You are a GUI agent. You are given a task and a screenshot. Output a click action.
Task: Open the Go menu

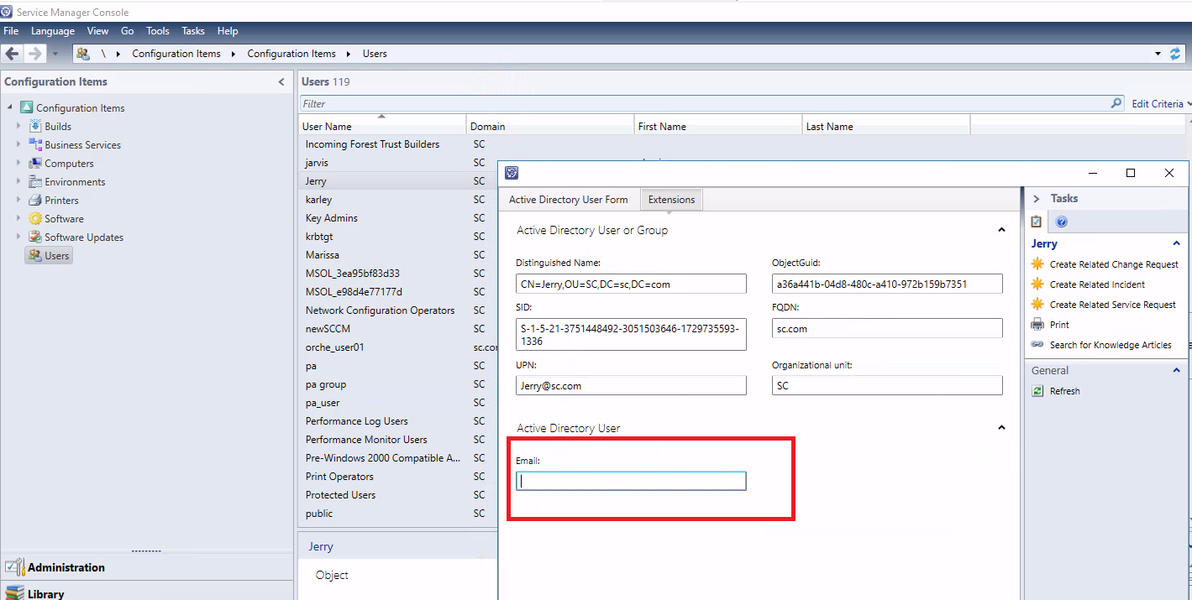point(128,31)
